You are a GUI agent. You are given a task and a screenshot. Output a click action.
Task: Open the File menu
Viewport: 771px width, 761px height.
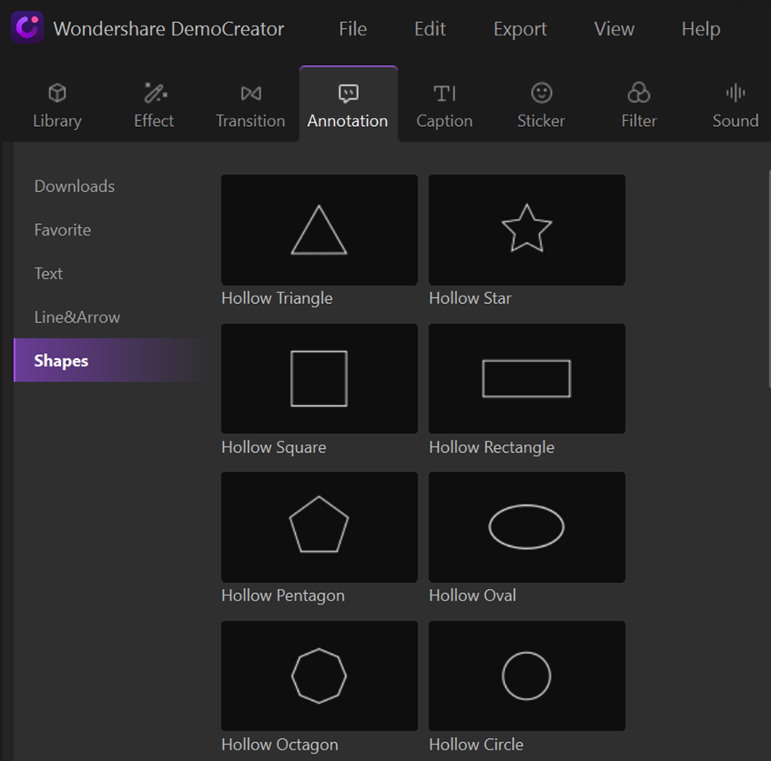pos(353,29)
